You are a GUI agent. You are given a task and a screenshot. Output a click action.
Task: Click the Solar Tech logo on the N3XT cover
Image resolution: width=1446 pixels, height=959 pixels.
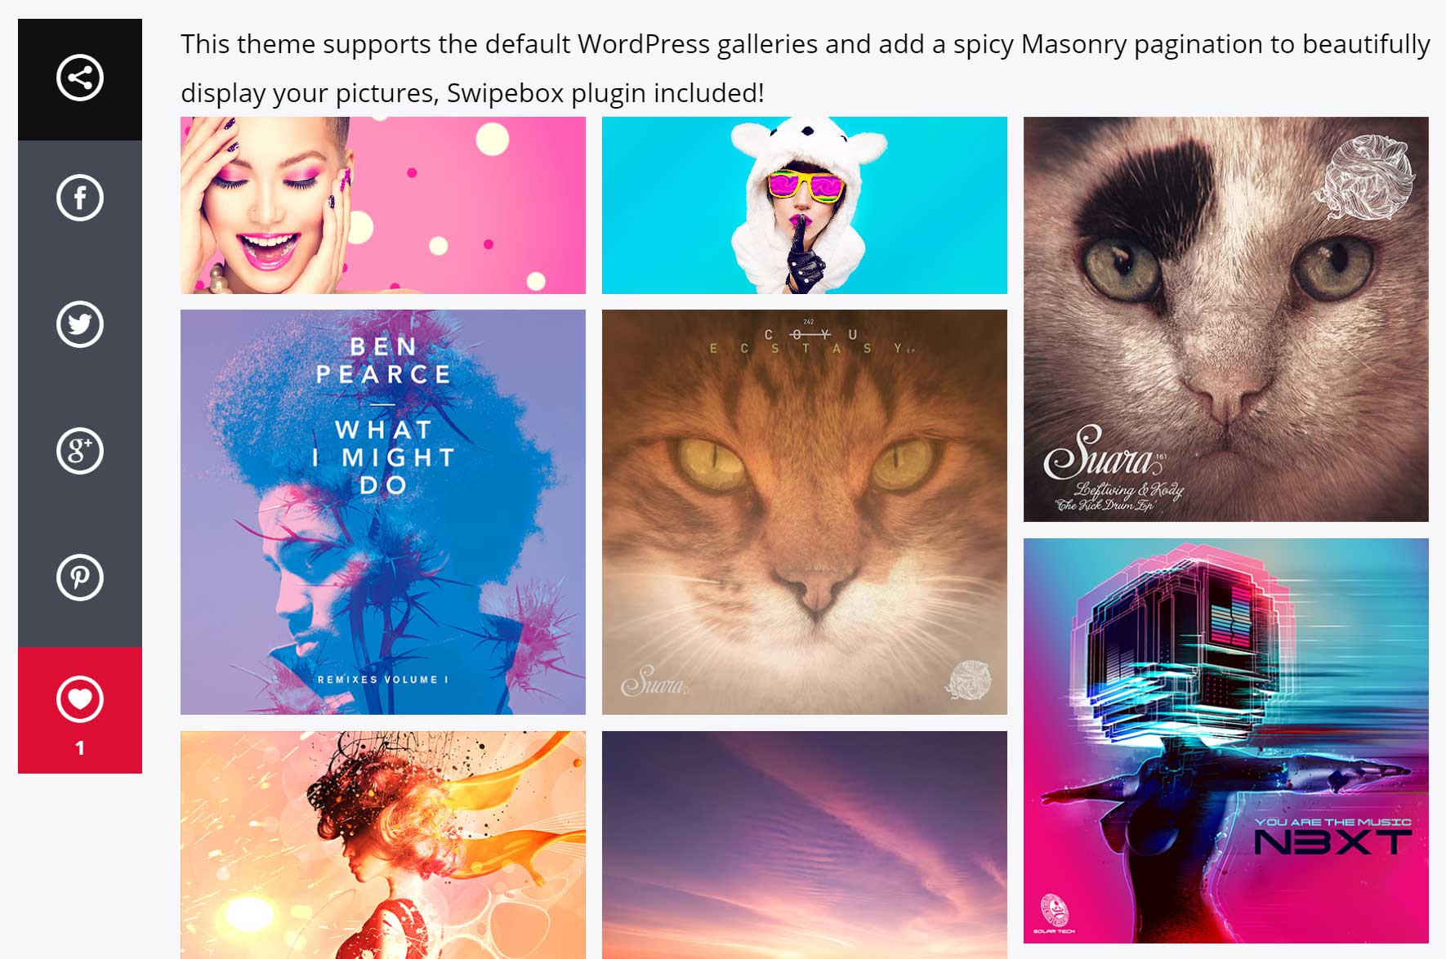[x=1054, y=914]
